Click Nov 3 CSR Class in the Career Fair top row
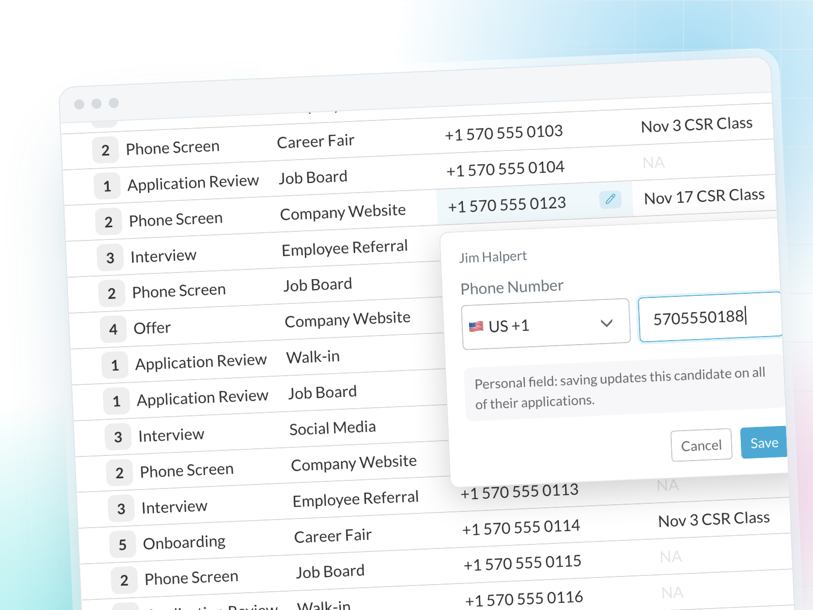Viewport: 813px width, 610px height. [x=697, y=125]
